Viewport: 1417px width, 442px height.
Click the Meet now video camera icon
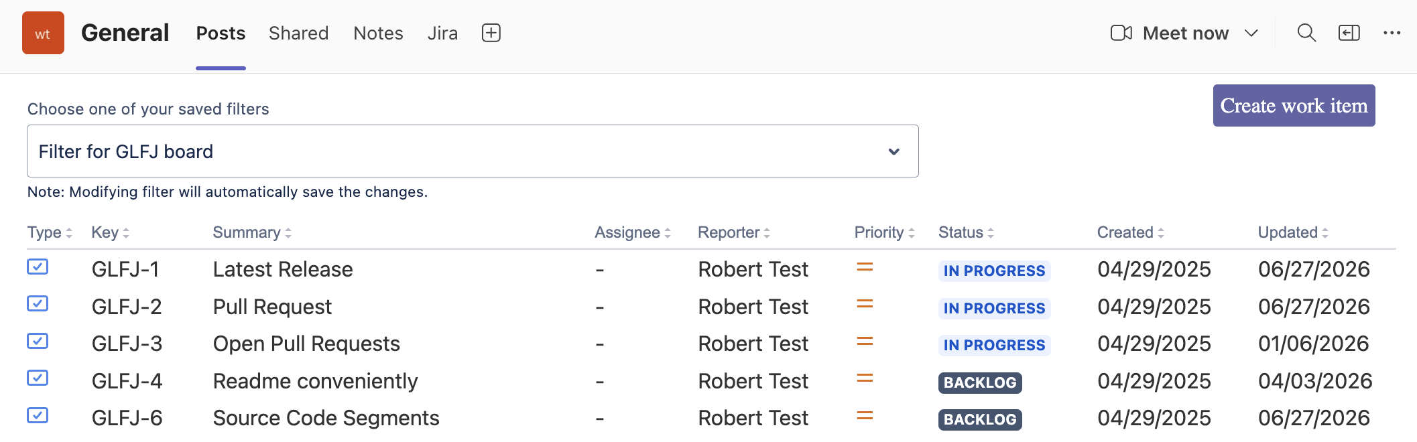point(1121,33)
